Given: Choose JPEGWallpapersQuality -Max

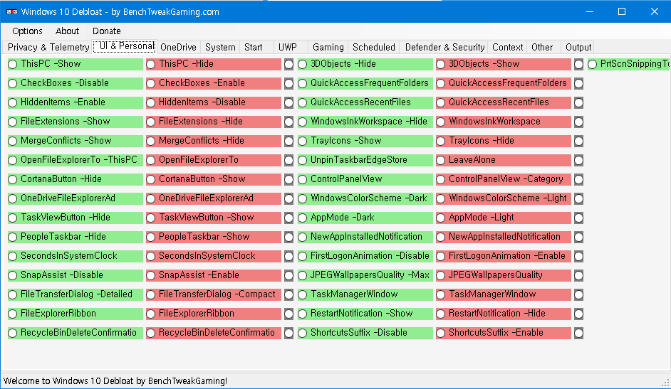Looking at the screenshot, I should 365,275.
